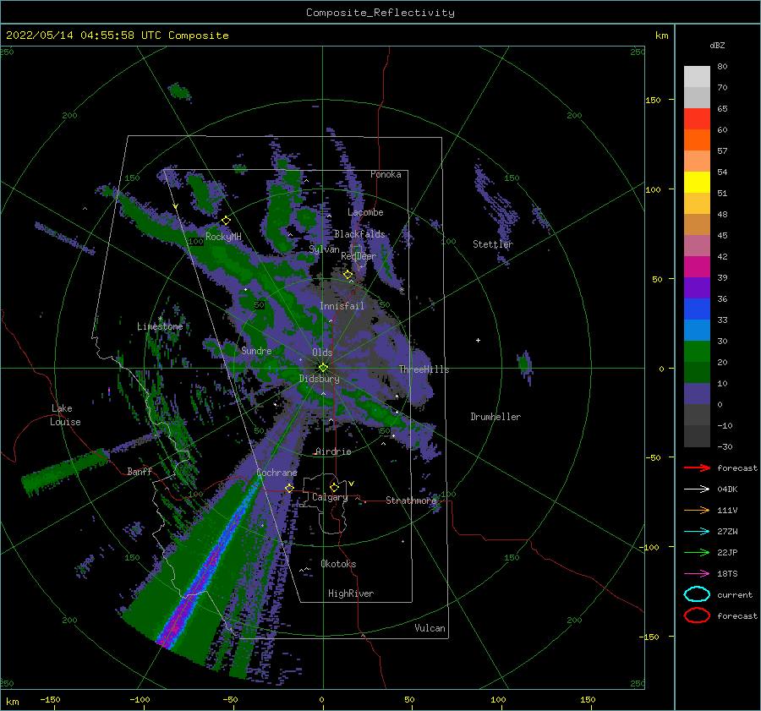Image resolution: width=761 pixels, height=711 pixels.
Task: Click the Sundre city label
Action: pyautogui.click(x=256, y=350)
